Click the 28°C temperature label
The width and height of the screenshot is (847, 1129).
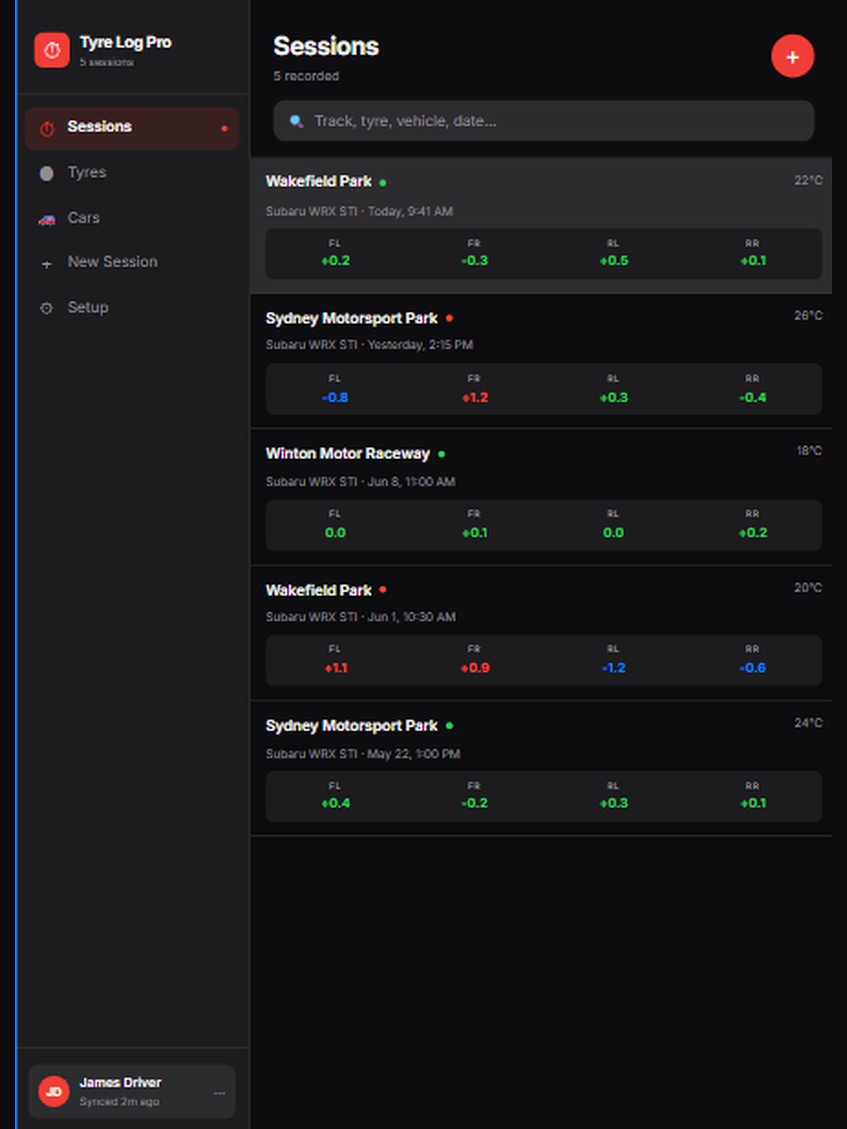coord(808,315)
